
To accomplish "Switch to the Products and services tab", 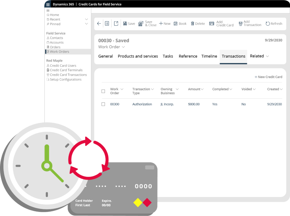I will coord(138,56).
